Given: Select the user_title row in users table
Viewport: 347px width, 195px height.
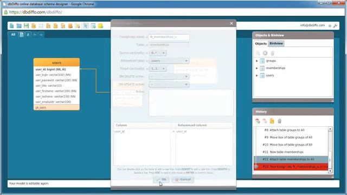Looking at the screenshot, I should (x=56, y=86).
